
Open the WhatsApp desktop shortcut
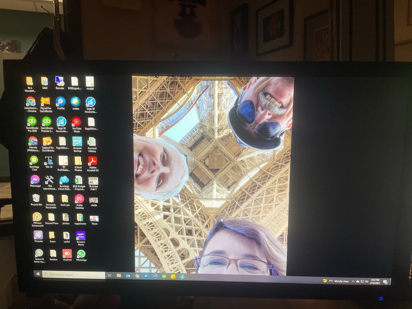81,254
